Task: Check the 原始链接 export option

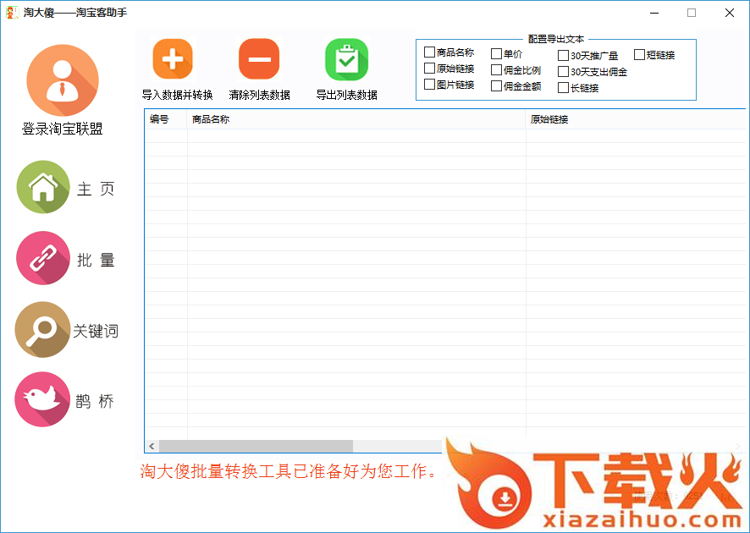Action: click(x=430, y=69)
